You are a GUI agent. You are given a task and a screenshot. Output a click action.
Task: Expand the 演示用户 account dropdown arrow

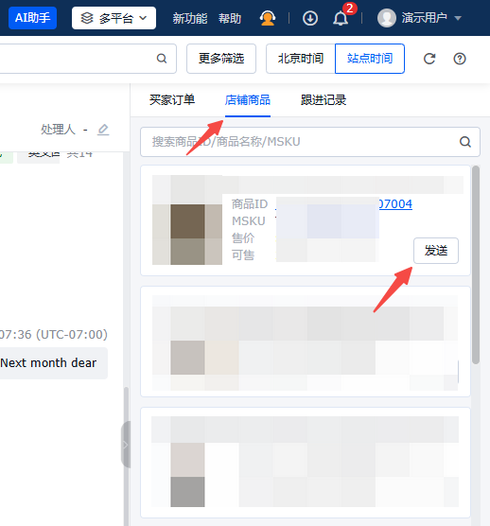click(x=458, y=18)
